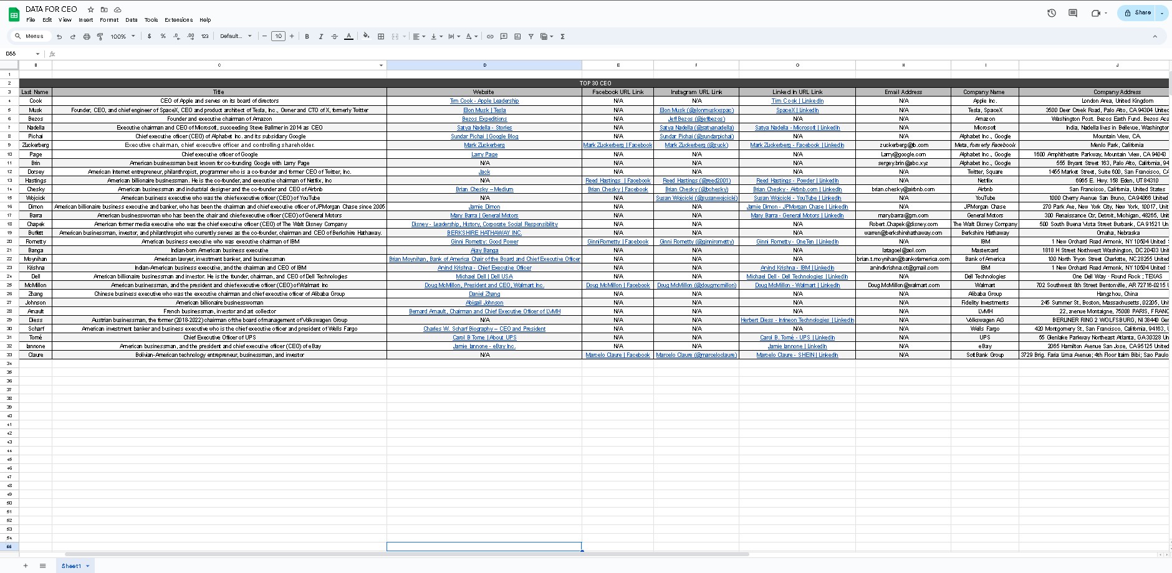
Task: Decrease font size with minus button
Action: [x=265, y=36]
